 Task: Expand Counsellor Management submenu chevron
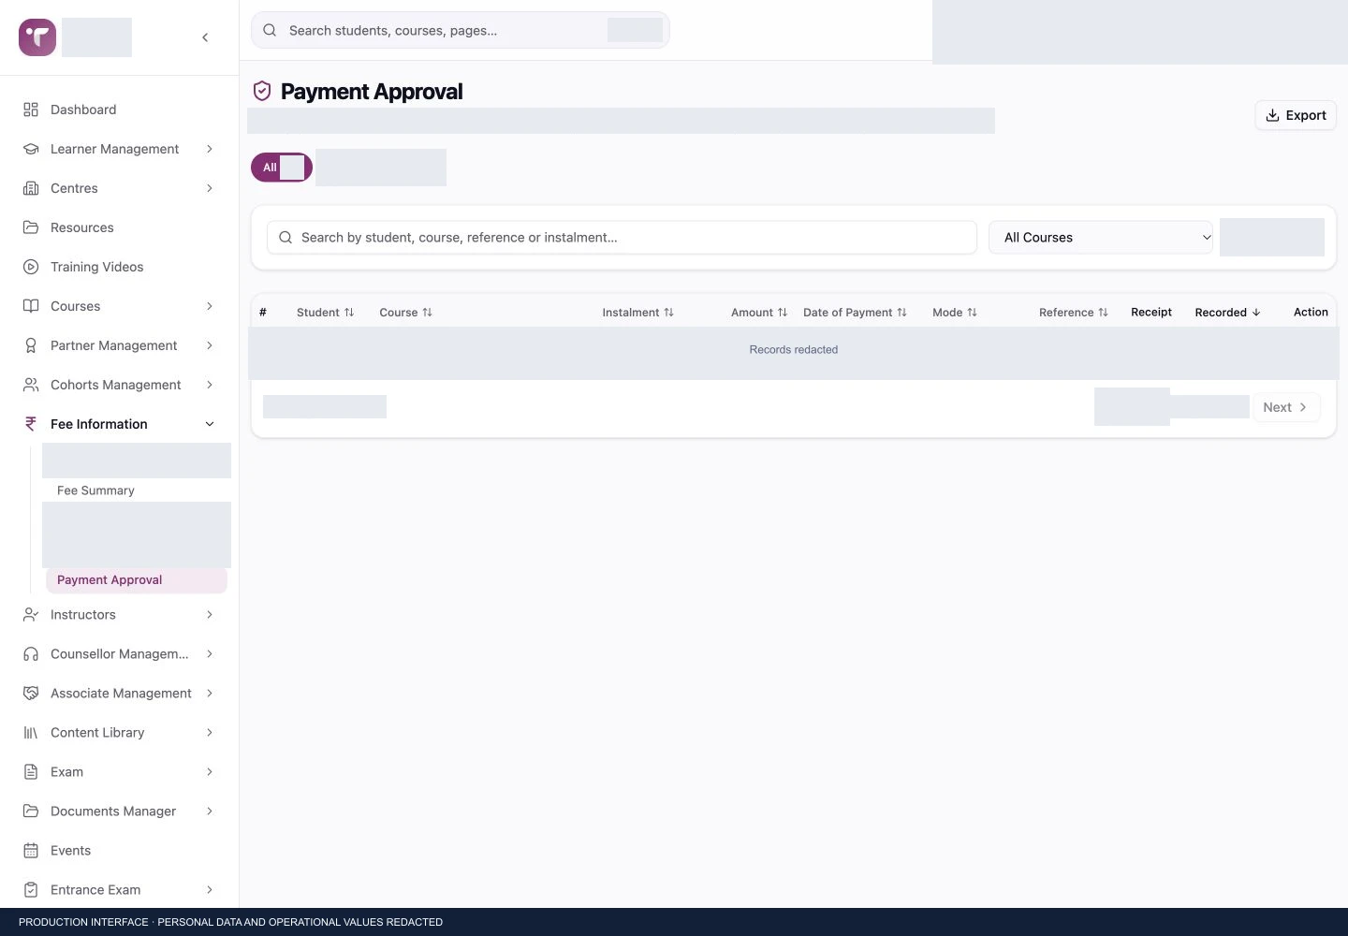pos(210,654)
